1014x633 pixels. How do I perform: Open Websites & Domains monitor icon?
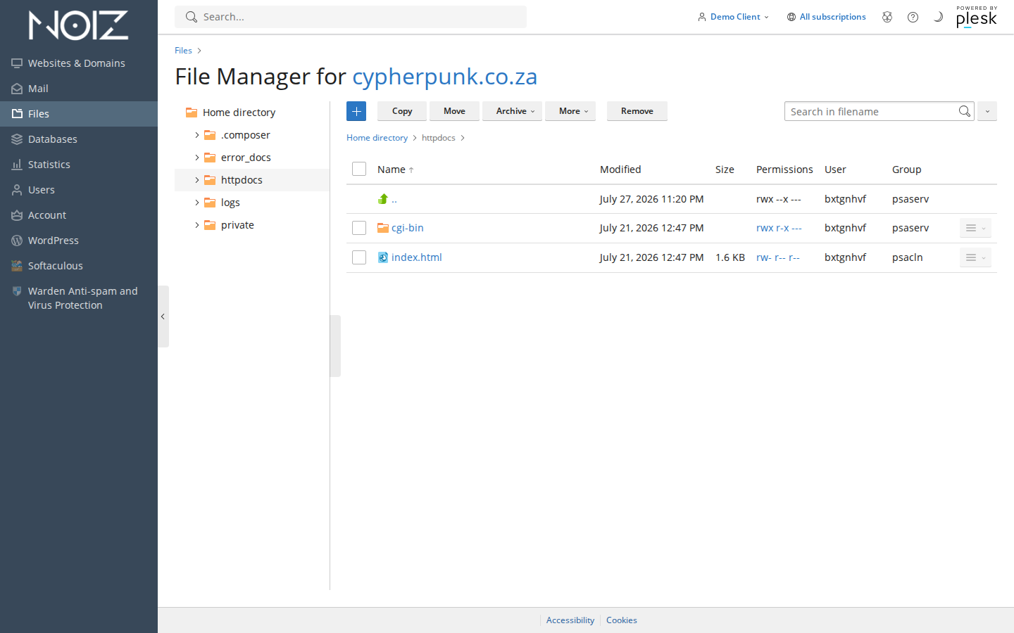point(17,63)
